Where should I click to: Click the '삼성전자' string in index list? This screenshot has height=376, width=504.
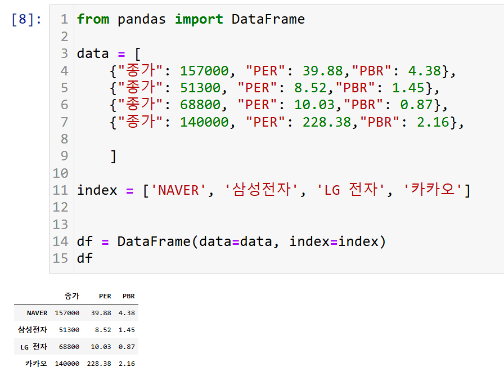click(x=260, y=190)
